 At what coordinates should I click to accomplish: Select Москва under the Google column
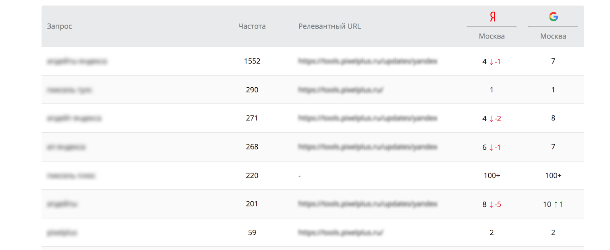click(x=553, y=36)
